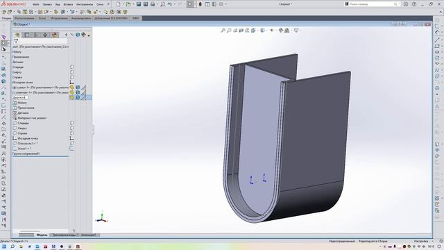Toggle visibility of Эскиз1 sketch

click(x=71, y=148)
